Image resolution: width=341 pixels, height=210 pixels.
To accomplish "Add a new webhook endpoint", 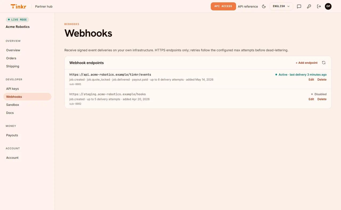I will click(x=307, y=63).
